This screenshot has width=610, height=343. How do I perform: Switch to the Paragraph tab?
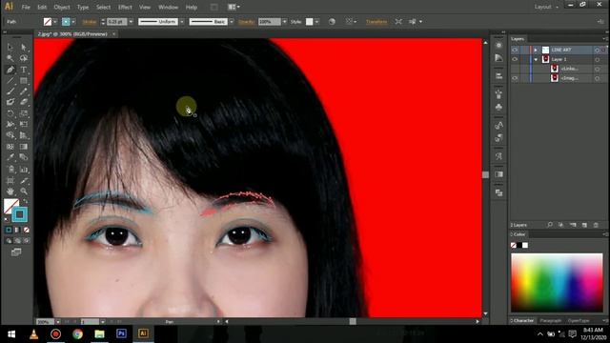551,321
